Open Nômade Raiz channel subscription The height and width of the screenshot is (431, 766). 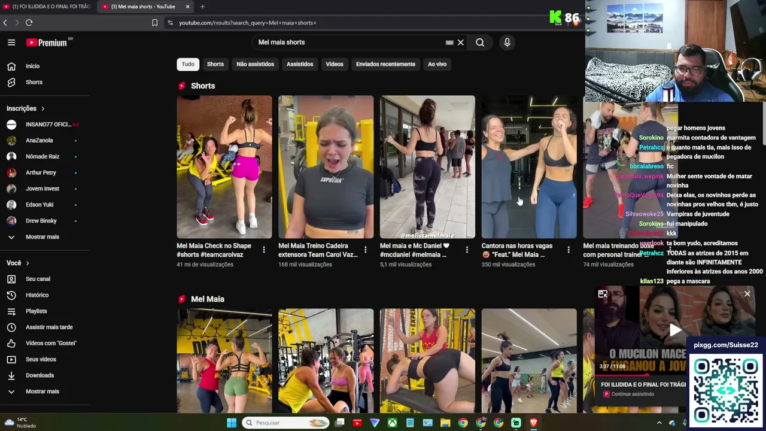pos(42,157)
